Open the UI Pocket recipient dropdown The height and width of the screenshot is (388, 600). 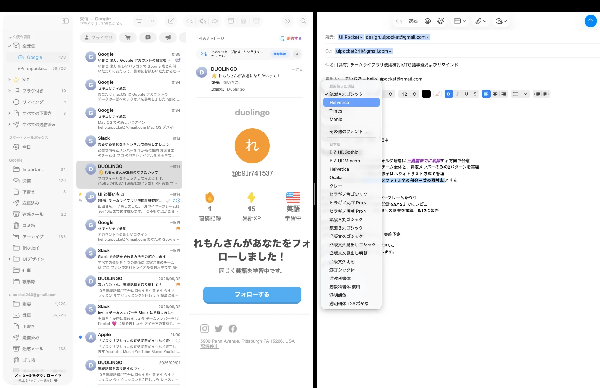(x=350, y=37)
